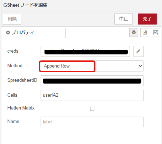162x144 pixels.
Task: Click the 中止 cancel button
Action: pos(124,19)
